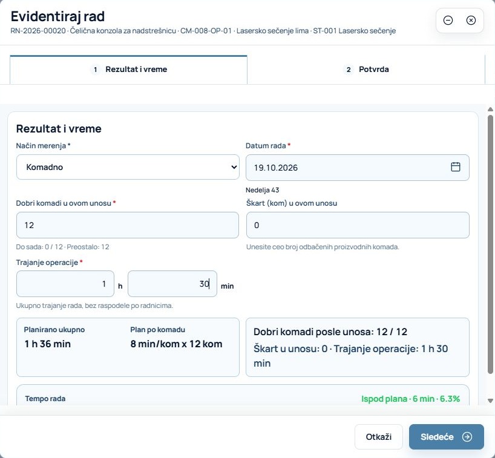This screenshot has height=458, width=495.
Task: Go to the Potvrda step tab
Action: [x=366, y=70]
